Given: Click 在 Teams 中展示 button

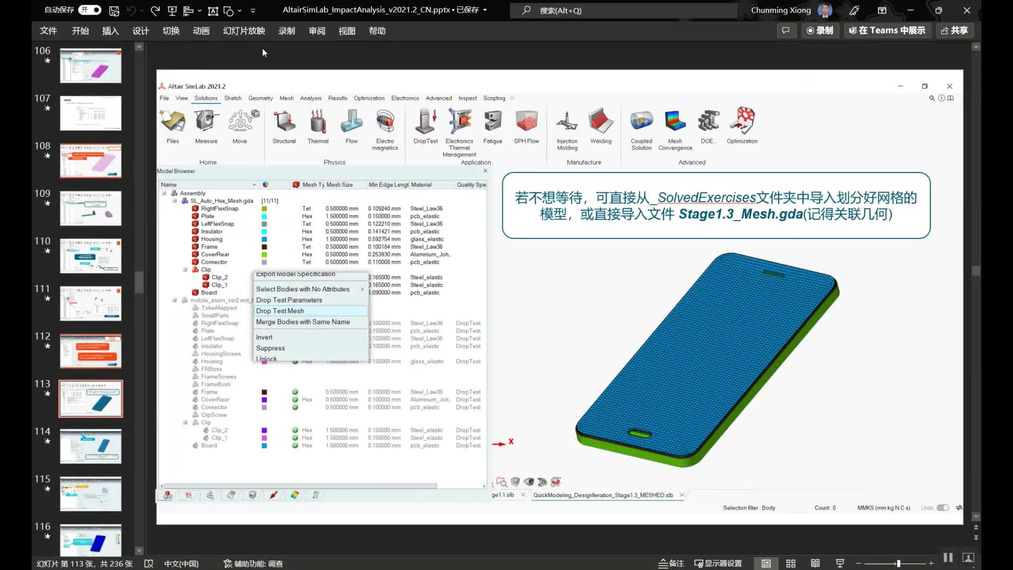Looking at the screenshot, I should pyautogui.click(x=886, y=31).
